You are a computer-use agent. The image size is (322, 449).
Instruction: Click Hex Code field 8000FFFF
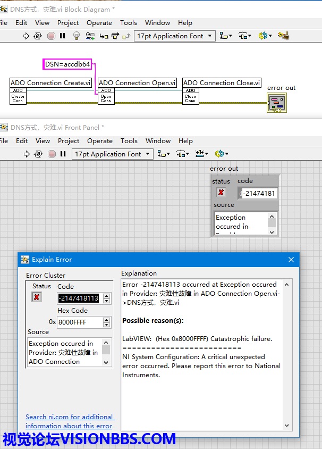[80, 322]
